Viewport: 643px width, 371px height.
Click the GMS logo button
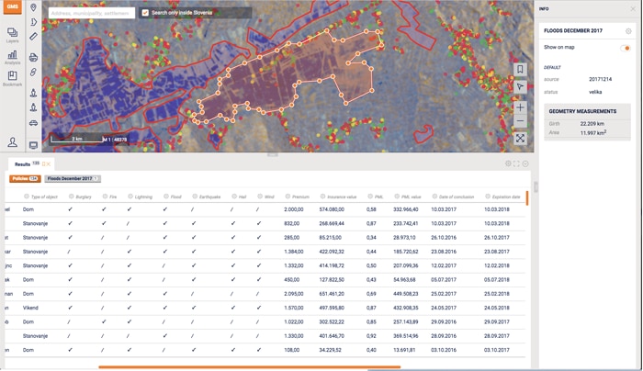pyautogui.click(x=12, y=7)
